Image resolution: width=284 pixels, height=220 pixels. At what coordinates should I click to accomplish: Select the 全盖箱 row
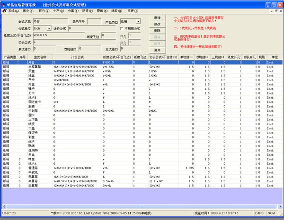pos(142,186)
